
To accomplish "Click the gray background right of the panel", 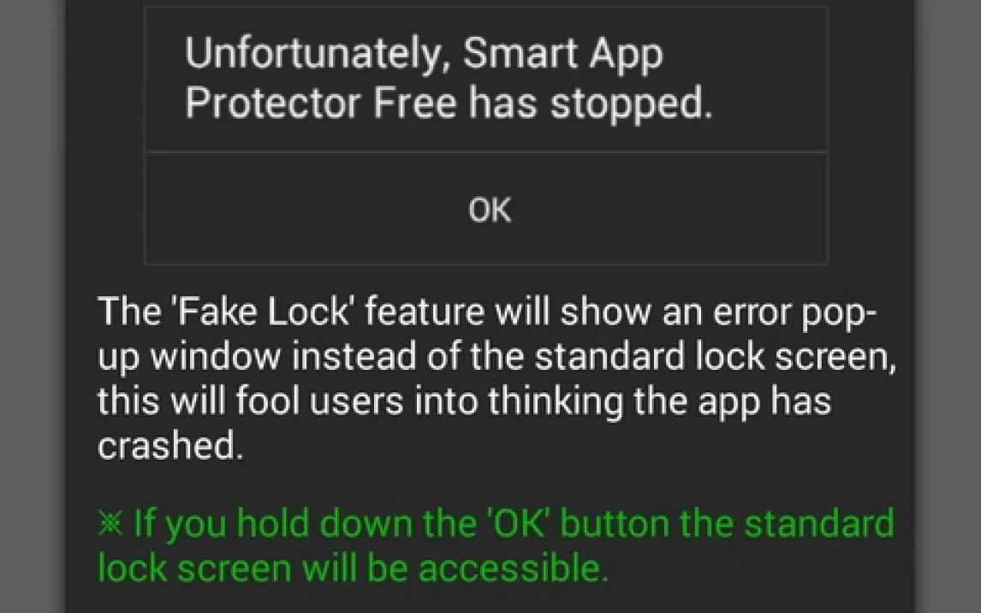I will tap(948, 306).
